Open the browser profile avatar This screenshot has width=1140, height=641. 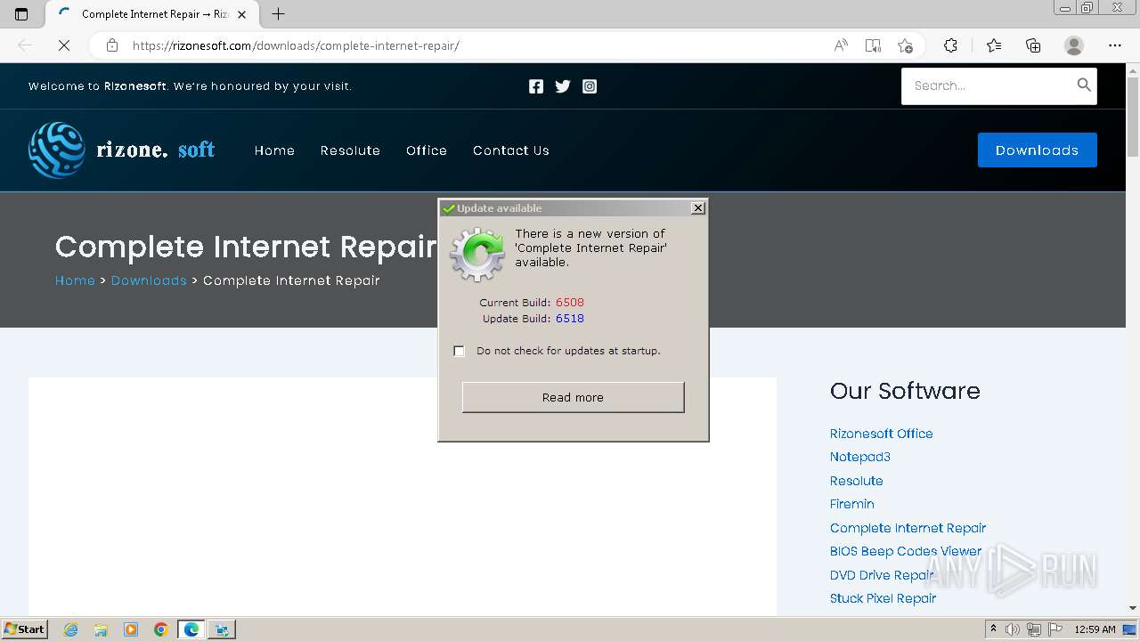pos(1074,45)
